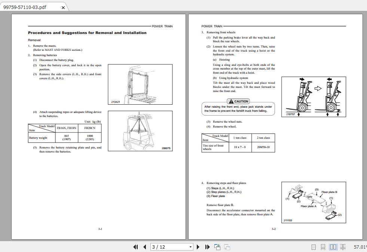Navigate forward in page history

[226, 247]
